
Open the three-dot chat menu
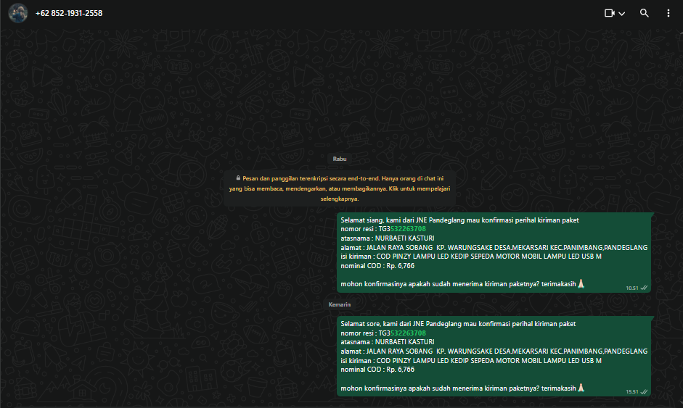pos(668,13)
